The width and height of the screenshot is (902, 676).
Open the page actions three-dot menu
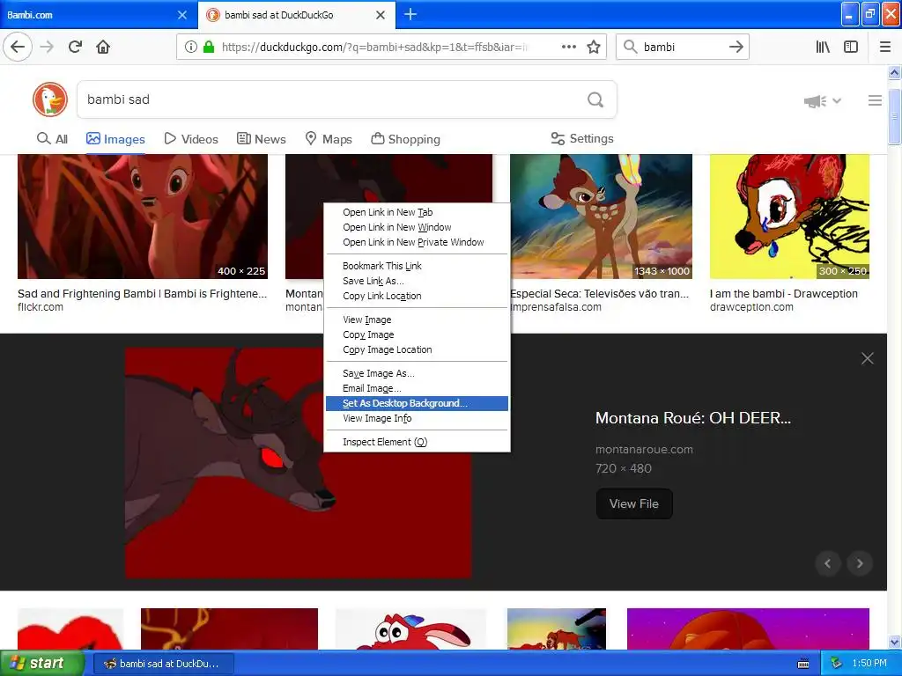pyautogui.click(x=569, y=47)
